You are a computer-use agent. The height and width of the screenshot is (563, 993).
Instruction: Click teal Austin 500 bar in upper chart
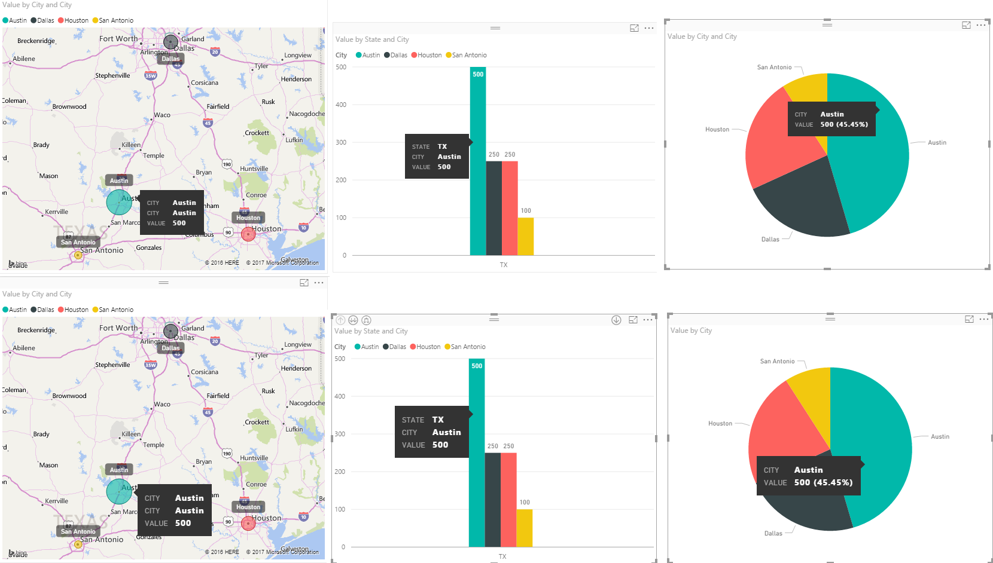point(478,161)
